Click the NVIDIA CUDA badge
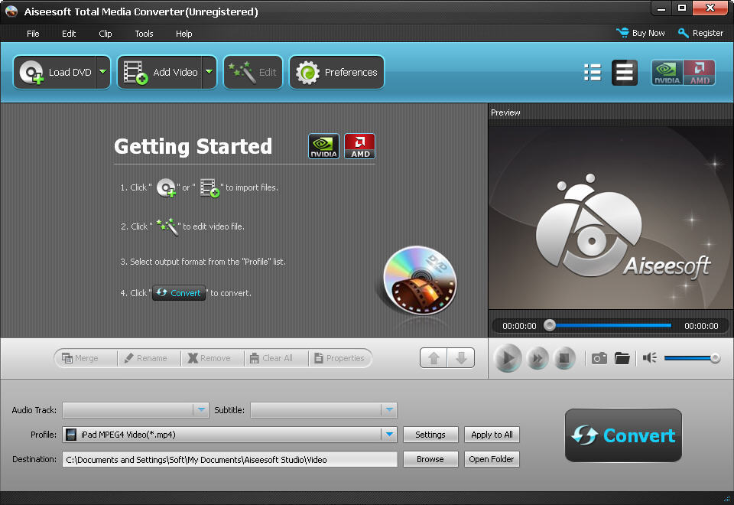The width and height of the screenshot is (734, 505). click(665, 72)
